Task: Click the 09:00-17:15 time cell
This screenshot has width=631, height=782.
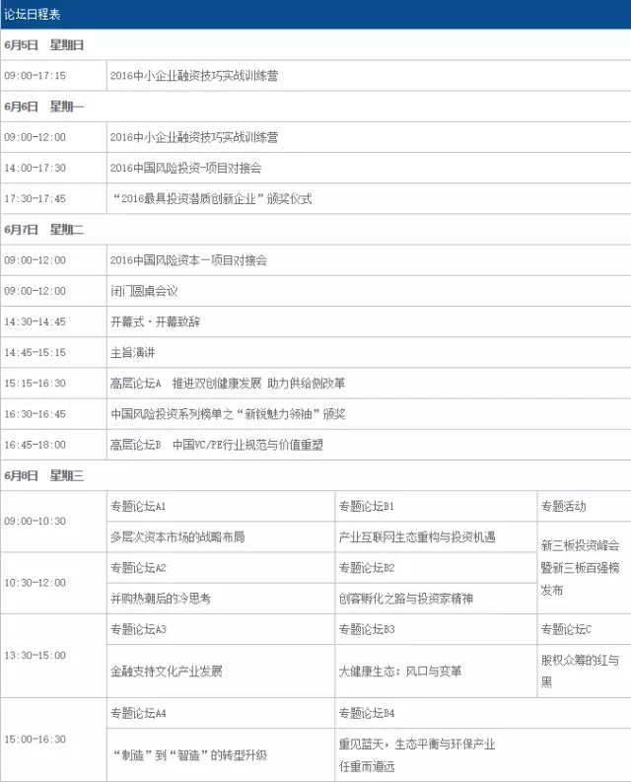Action: tap(35, 75)
